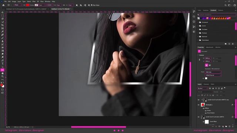Image resolution: width=237 pixels, height=133 pixels.
Task: Switch to the Swatches tab
Action: pyautogui.click(x=206, y=10)
